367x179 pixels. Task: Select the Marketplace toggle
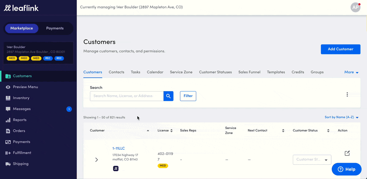click(22, 28)
